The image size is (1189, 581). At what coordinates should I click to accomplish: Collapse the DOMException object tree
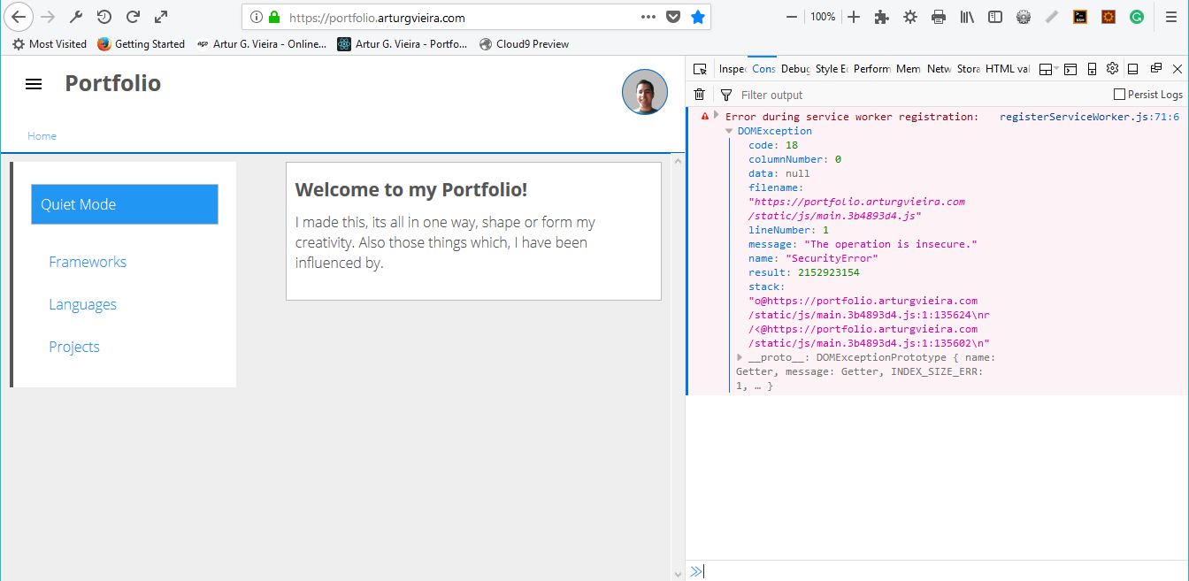coord(729,131)
